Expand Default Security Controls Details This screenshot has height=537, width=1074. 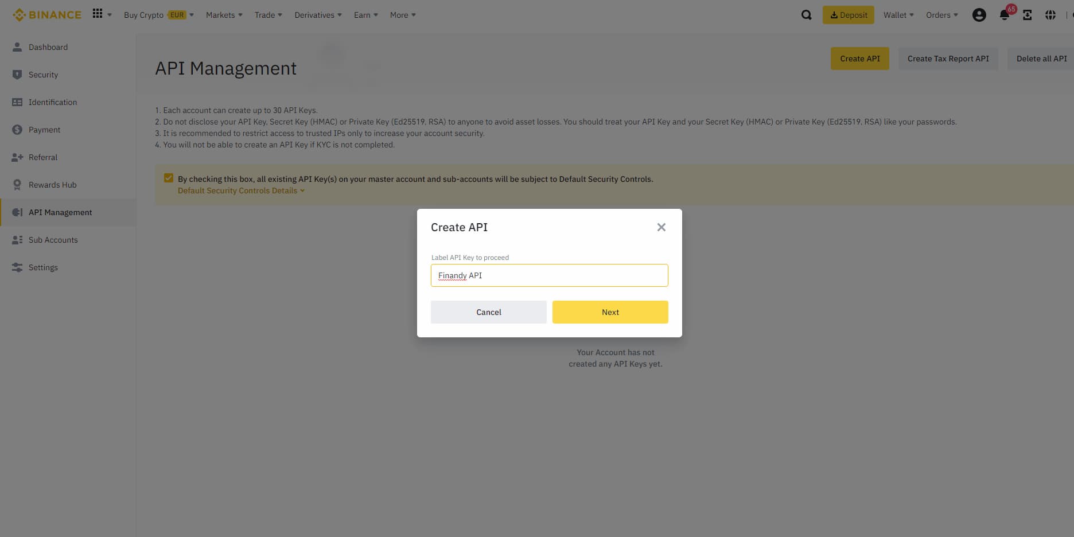tap(241, 190)
